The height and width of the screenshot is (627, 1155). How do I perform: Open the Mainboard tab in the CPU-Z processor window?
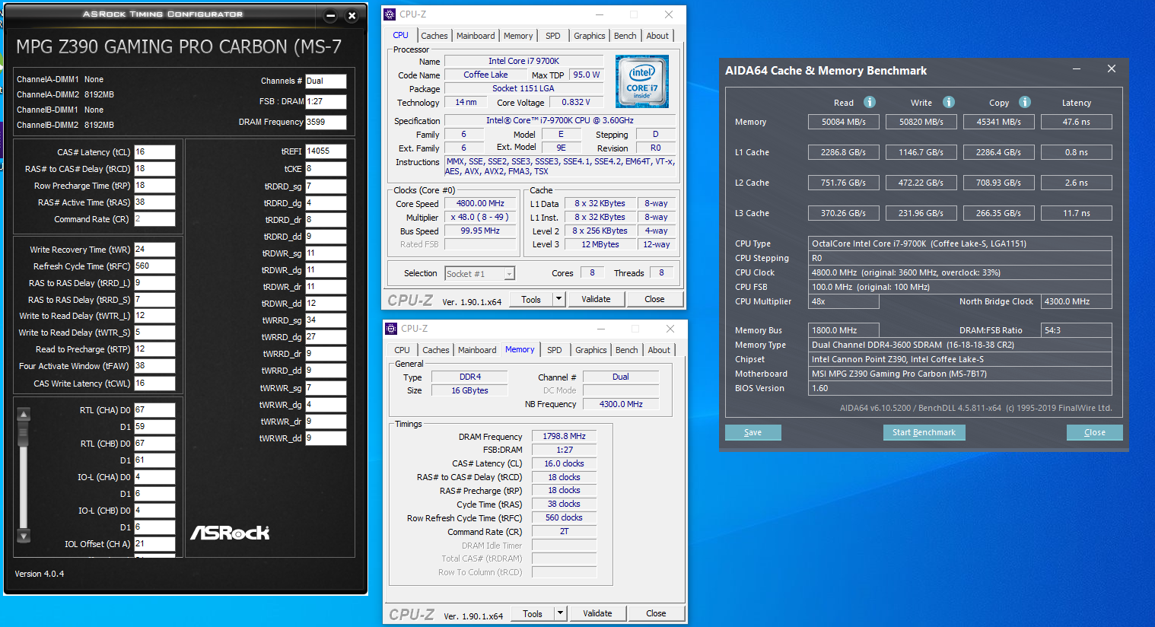point(476,36)
